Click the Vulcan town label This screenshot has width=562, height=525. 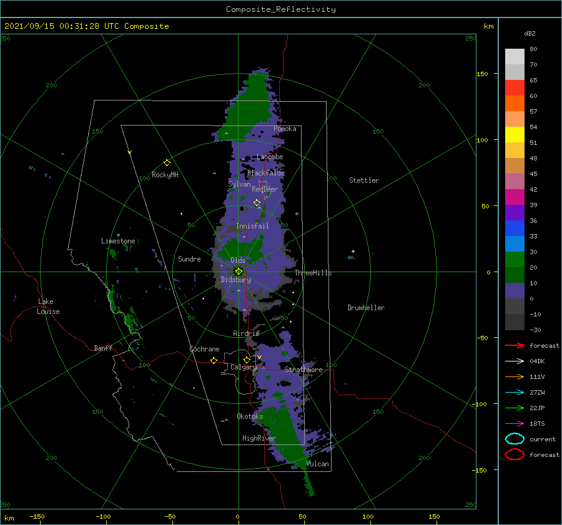click(318, 464)
